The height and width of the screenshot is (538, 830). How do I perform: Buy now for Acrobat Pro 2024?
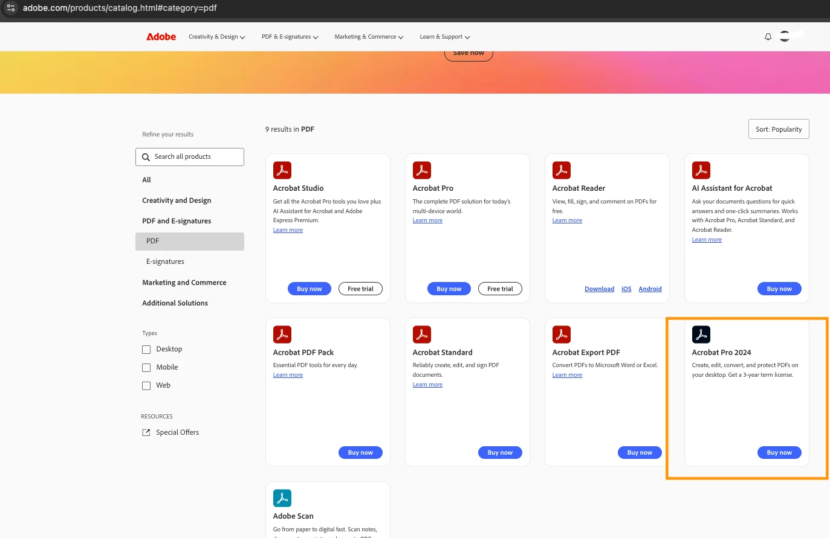click(x=779, y=452)
